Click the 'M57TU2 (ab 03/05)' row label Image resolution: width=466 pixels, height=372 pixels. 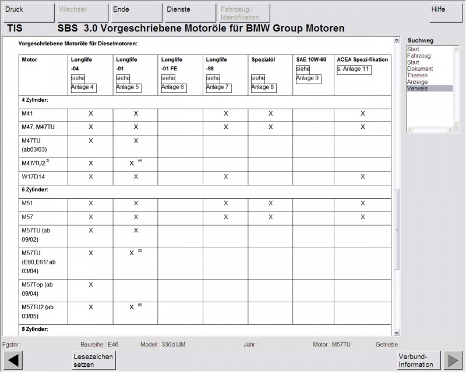click(37, 312)
